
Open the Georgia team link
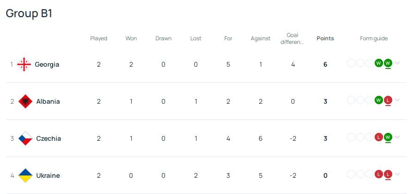pos(47,64)
